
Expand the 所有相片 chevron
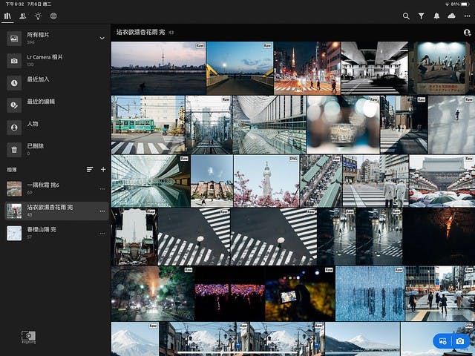[x=102, y=38]
